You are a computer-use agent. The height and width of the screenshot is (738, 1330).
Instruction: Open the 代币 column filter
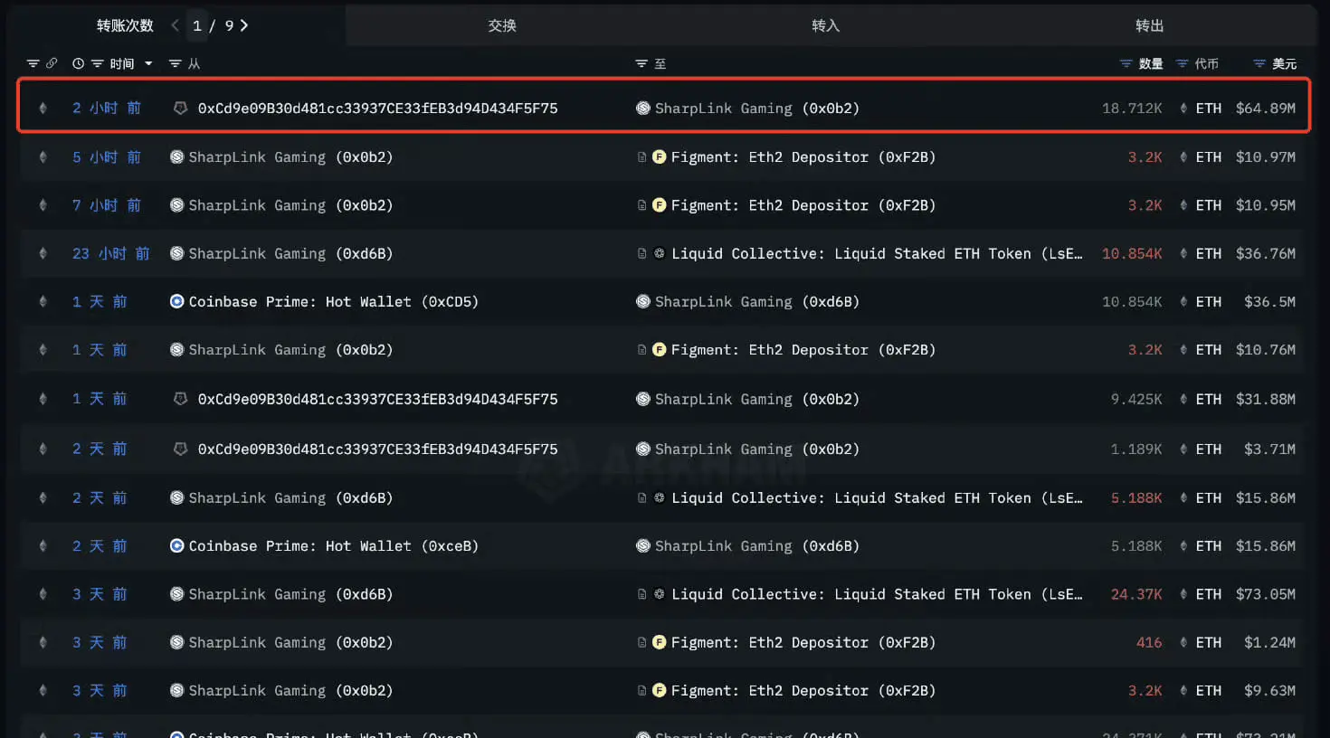point(1182,63)
